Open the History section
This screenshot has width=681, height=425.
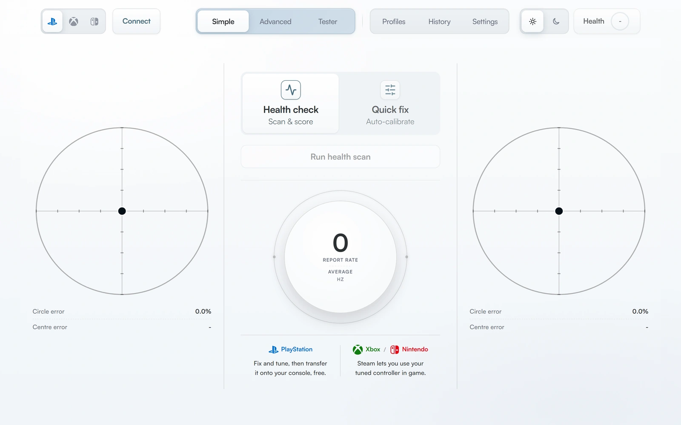click(439, 22)
